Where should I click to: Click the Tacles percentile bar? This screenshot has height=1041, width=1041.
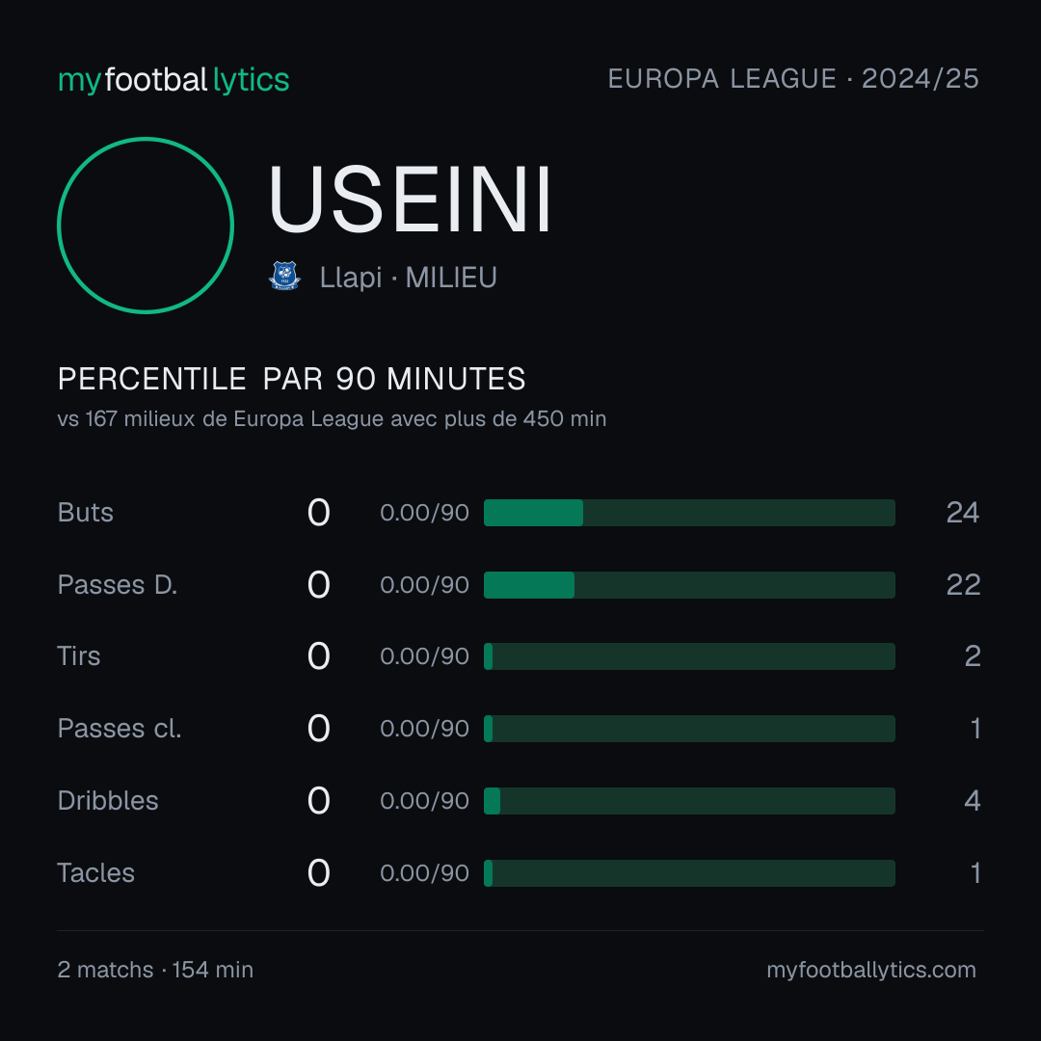click(689, 873)
